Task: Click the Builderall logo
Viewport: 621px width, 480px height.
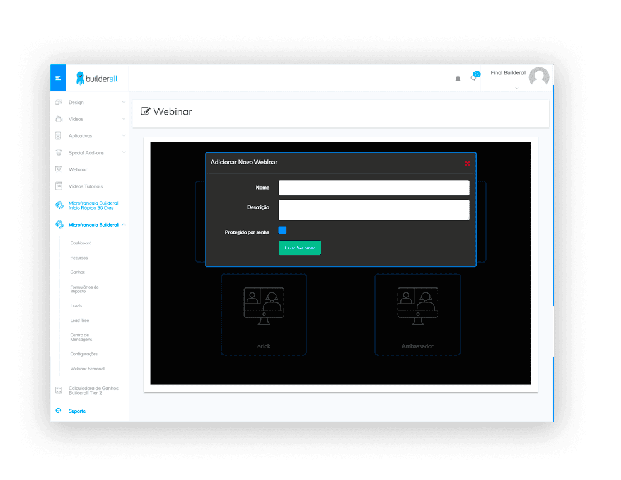Action: coord(97,78)
